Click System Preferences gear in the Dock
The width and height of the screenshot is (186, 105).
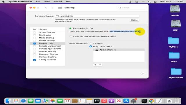coord(134,101)
